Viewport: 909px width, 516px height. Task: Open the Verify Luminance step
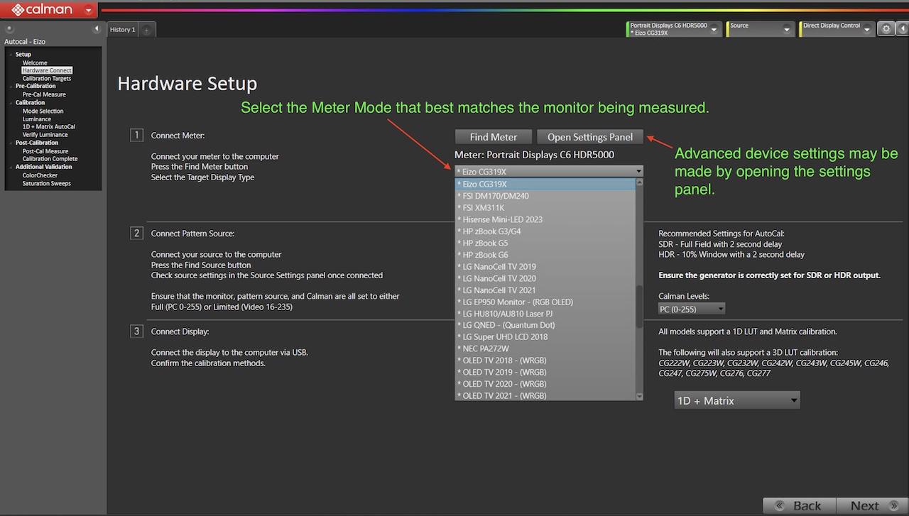click(45, 135)
